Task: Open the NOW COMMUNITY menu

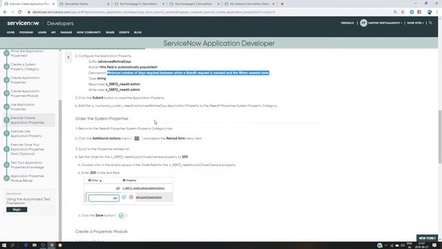Action: pyautogui.click(x=89, y=33)
